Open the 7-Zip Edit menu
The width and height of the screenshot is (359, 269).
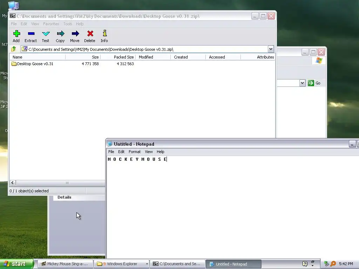click(x=24, y=24)
